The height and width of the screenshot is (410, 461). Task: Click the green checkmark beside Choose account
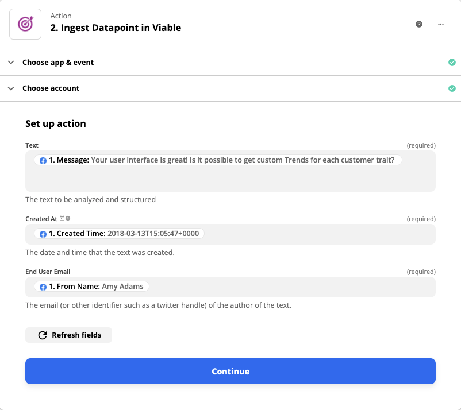[452, 88]
